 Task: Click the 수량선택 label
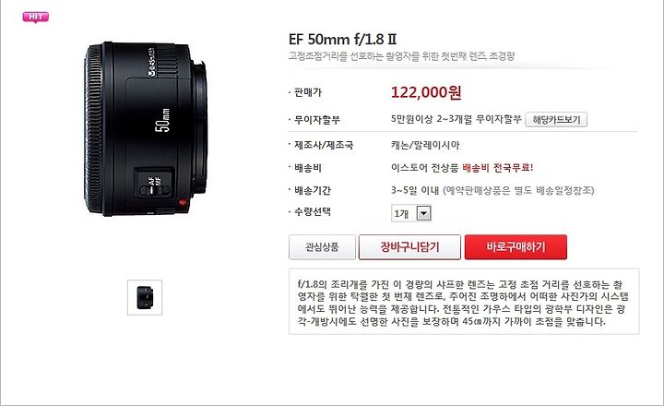pos(313,211)
